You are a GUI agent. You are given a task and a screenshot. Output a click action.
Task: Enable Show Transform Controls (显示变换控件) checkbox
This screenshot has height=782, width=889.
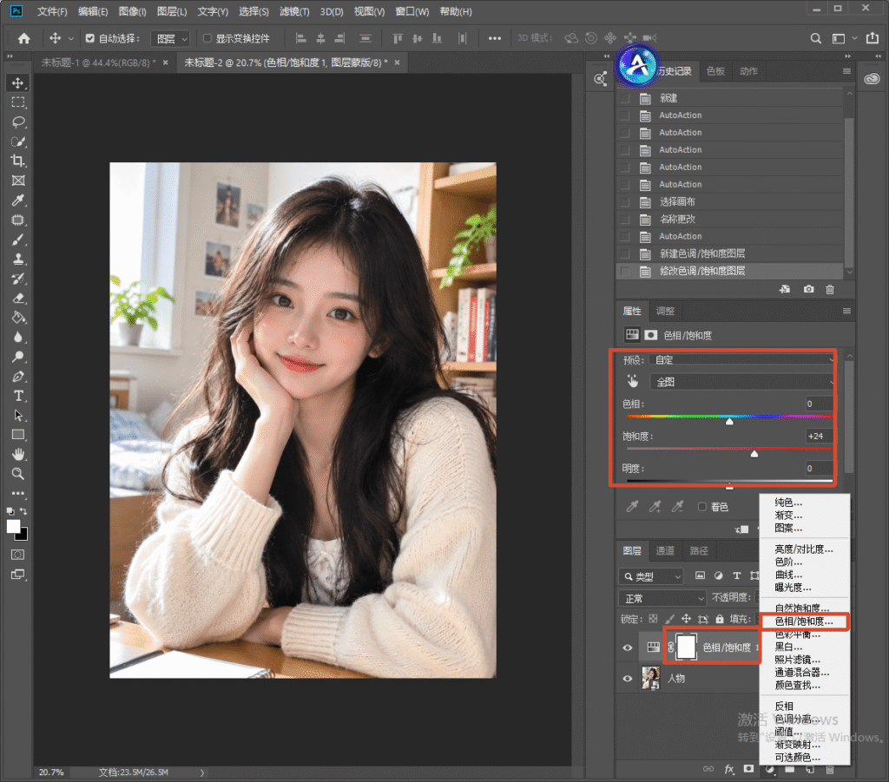[x=207, y=38]
